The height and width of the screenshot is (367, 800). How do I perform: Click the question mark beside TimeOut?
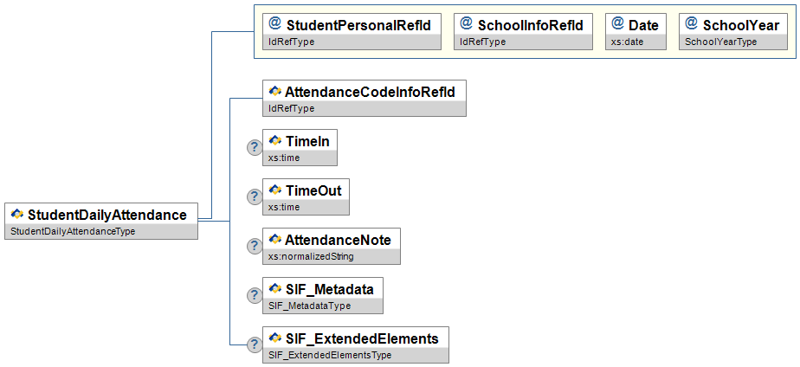[255, 196]
